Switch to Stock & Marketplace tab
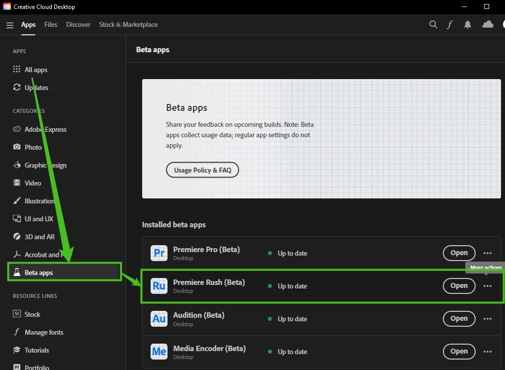Viewport: 505px width, 370px height. [128, 24]
